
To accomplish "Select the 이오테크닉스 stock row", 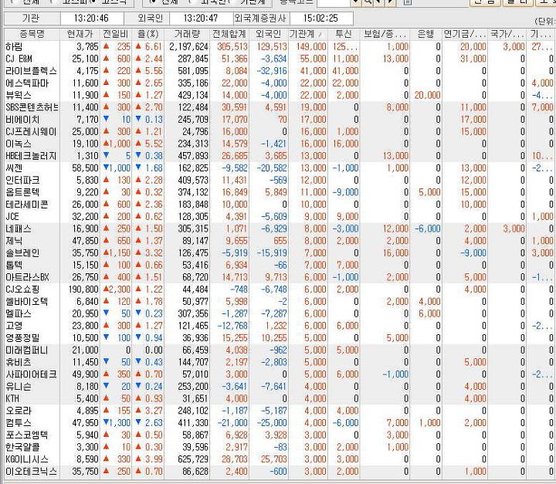I will click(x=280, y=471).
